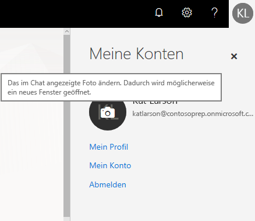The image size is (255, 221).
Task: Close the Meine Konten panel
Action: 234,56
